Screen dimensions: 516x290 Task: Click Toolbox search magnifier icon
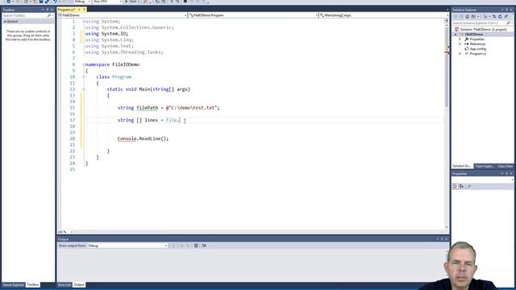(x=49, y=15)
